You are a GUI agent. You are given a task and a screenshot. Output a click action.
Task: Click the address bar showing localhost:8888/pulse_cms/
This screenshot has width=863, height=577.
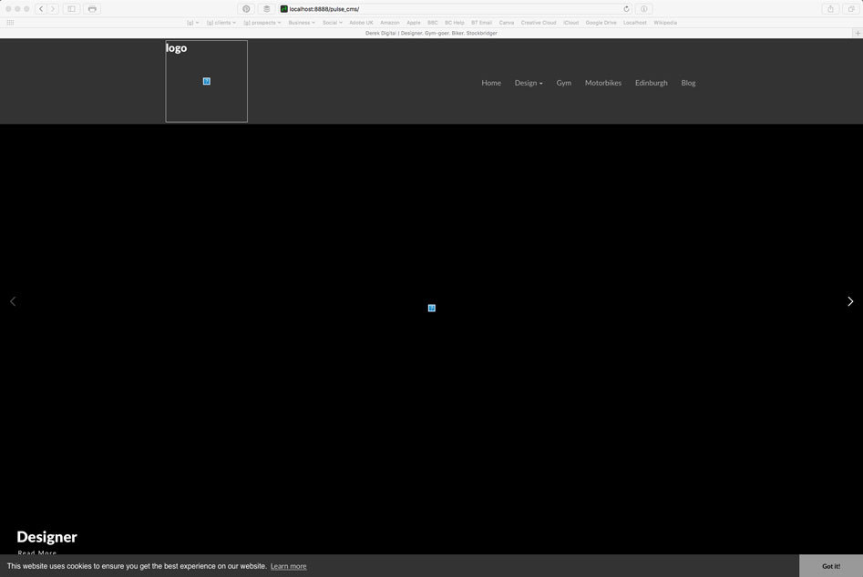pos(455,9)
